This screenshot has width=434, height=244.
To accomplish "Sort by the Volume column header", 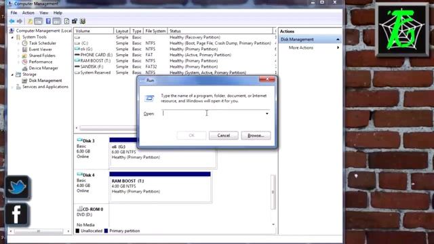I will coord(94,31).
